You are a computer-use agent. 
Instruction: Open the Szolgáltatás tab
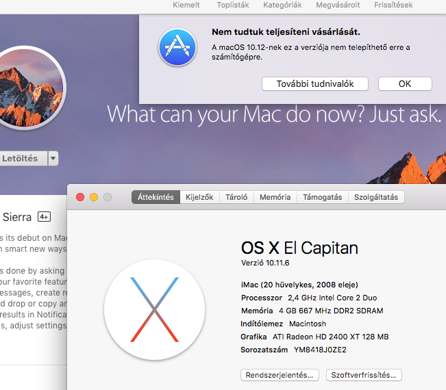pos(376,197)
